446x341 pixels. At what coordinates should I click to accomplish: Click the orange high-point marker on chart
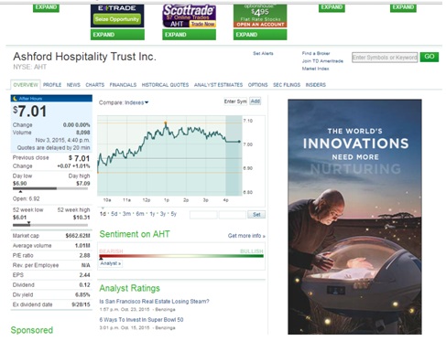pyautogui.click(x=166, y=123)
